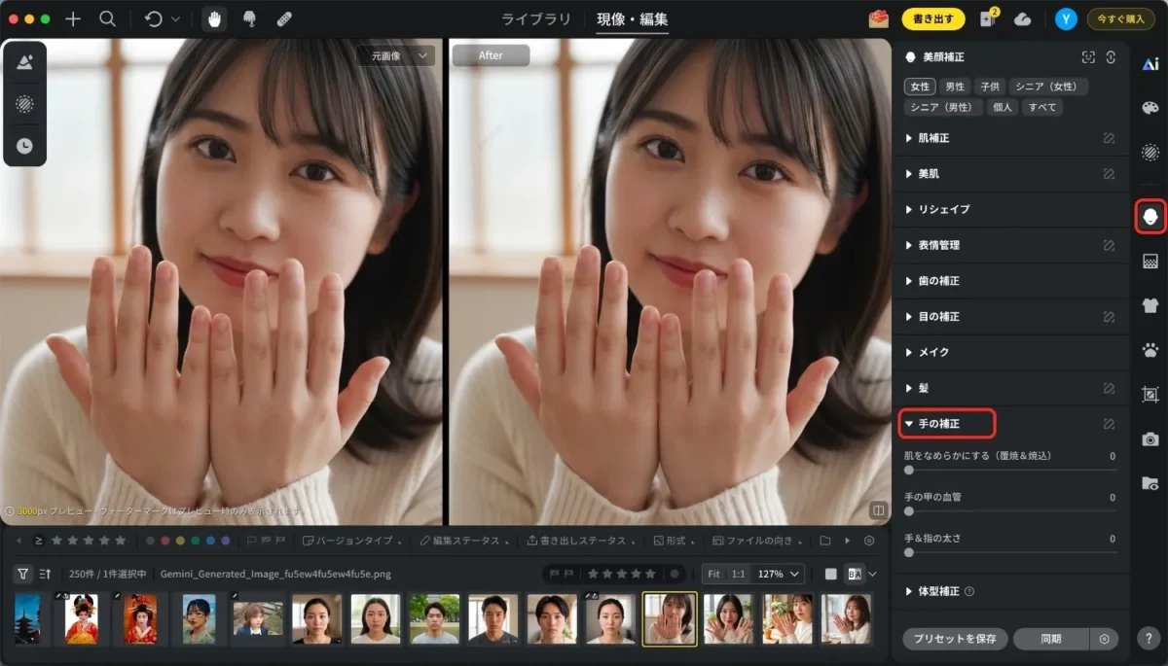Open the Ai presets panel in right sidebar
The width and height of the screenshot is (1168, 666).
(1150, 63)
